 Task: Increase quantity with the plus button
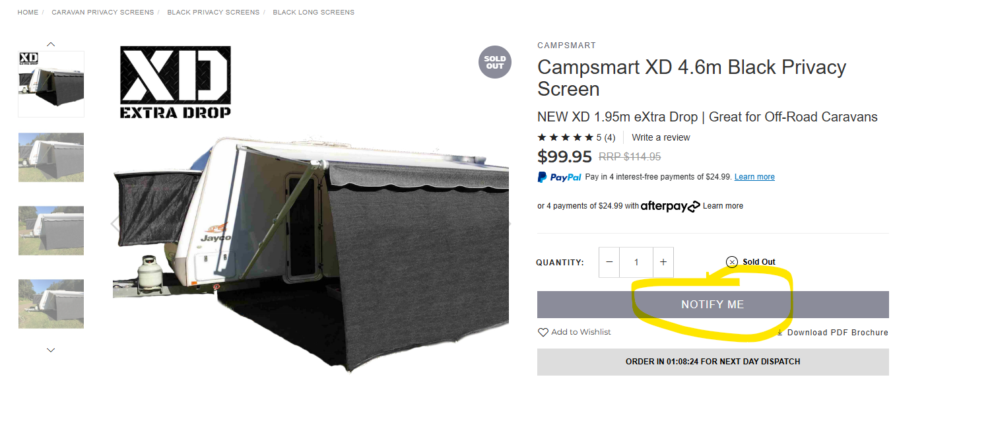(663, 262)
